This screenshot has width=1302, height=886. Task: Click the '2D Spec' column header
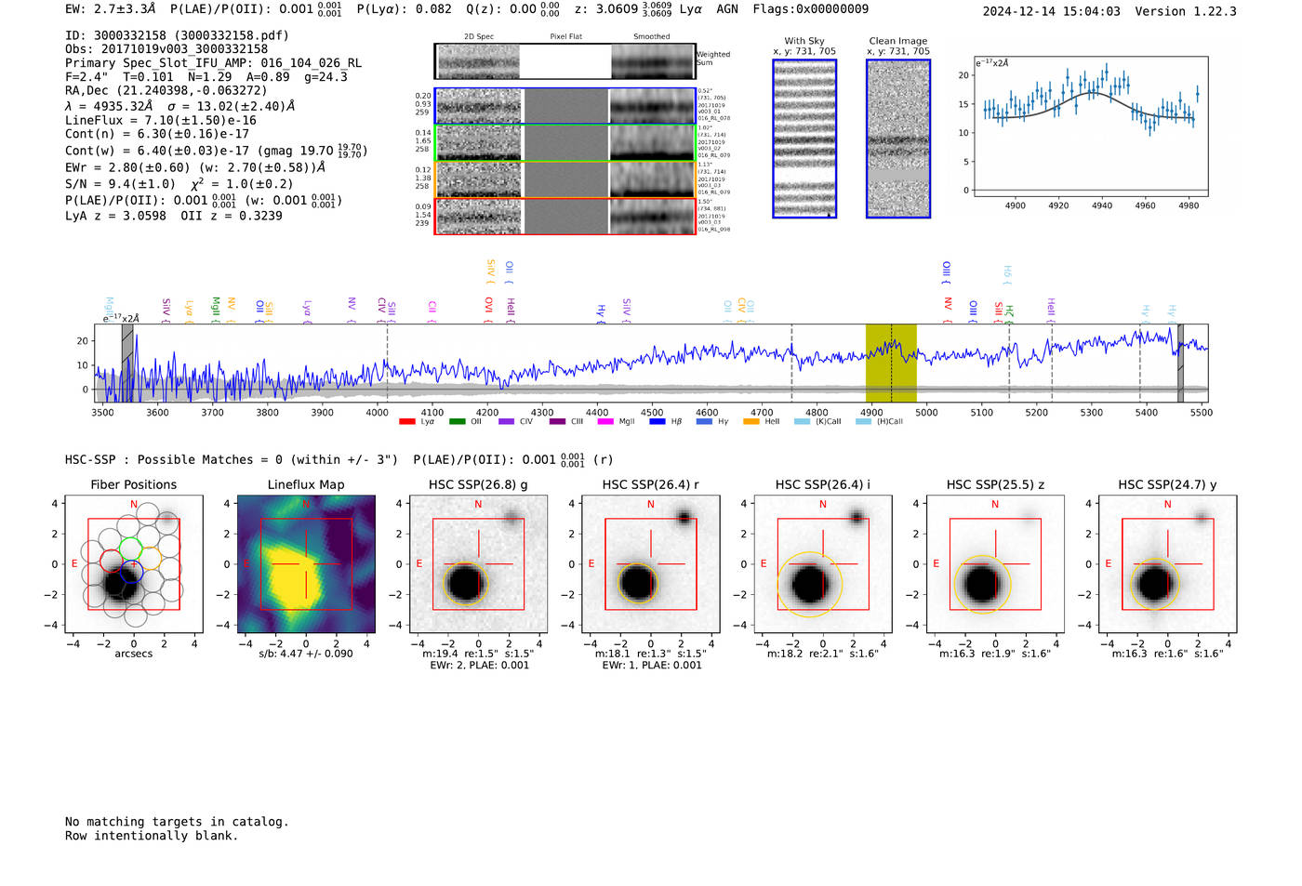479,37
